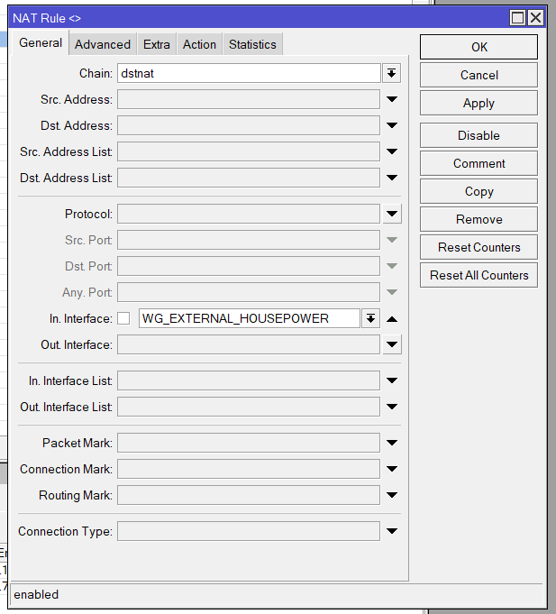Click the enabled status text
Image resolution: width=556 pixels, height=614 pixels.
tap(36, 594)
